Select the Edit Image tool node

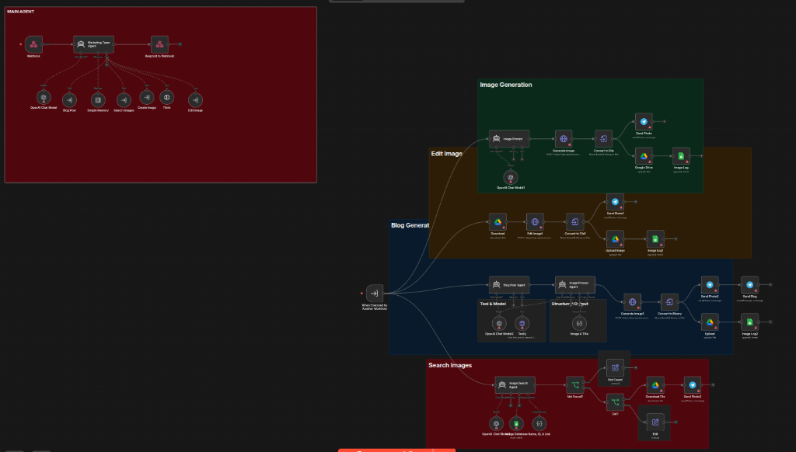(x=195, y=100)
